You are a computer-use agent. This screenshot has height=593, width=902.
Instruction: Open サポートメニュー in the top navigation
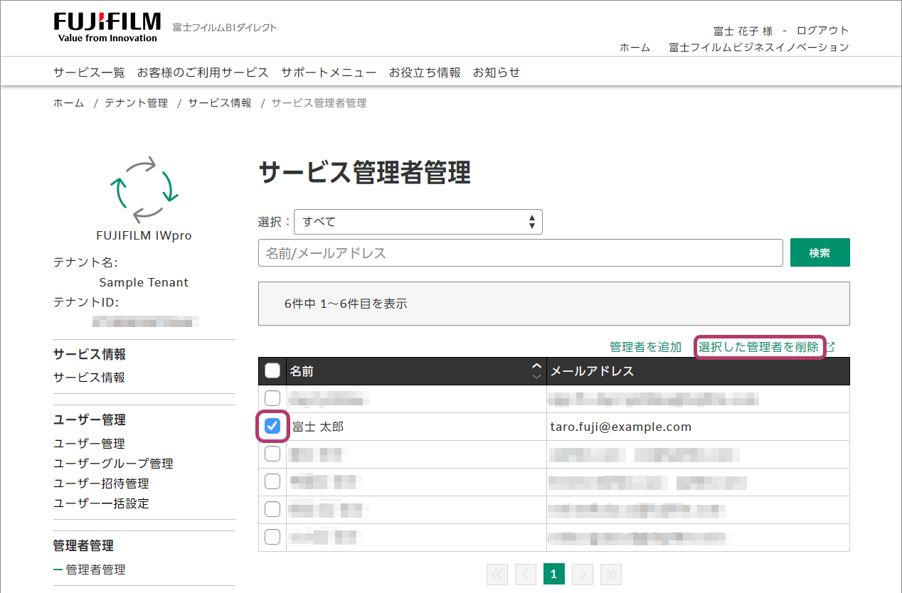(329, 73)
